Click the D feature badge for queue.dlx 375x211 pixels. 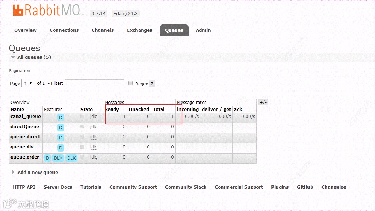tap(61, 148)
